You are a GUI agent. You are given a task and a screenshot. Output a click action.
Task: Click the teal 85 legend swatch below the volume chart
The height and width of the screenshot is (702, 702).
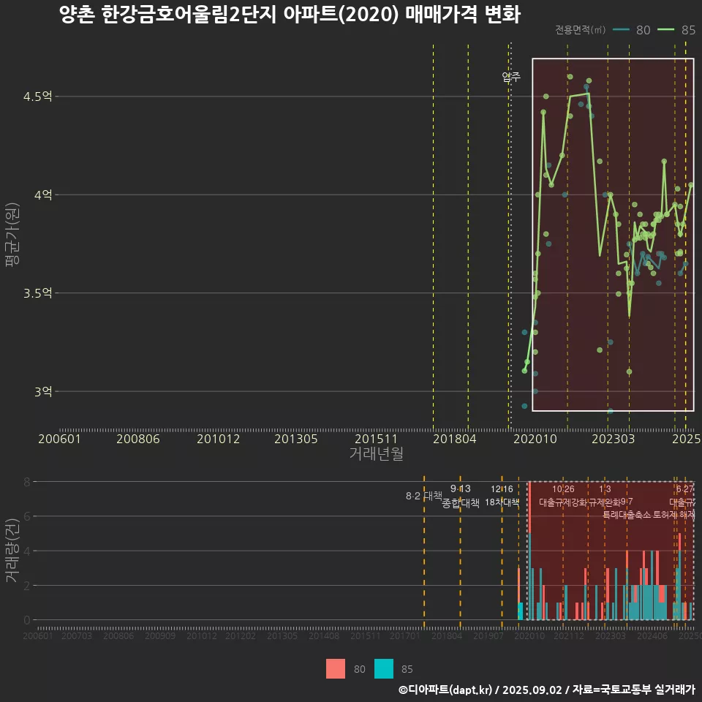point(384,669)
